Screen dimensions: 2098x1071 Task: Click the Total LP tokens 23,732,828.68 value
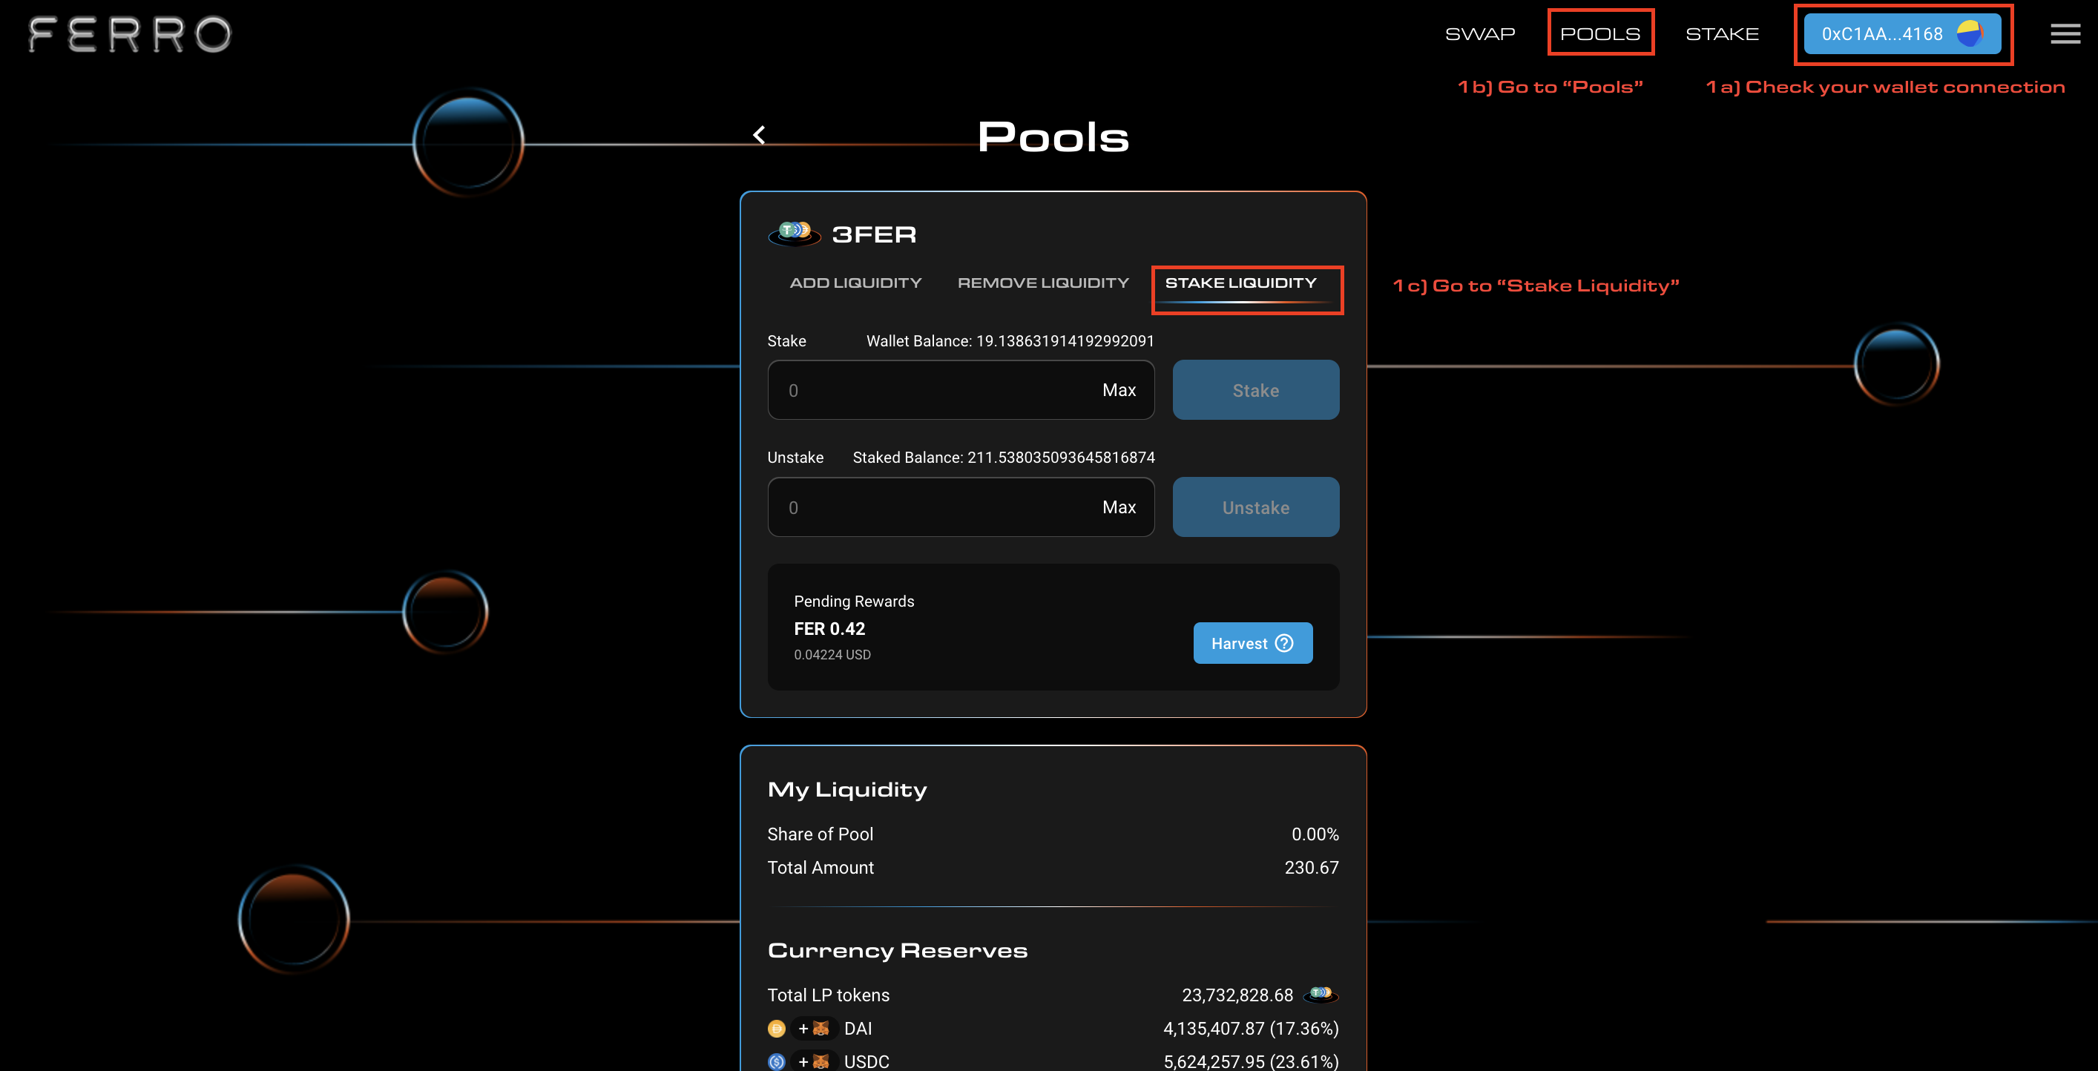pyautogui.click(x=1237, y=995)
